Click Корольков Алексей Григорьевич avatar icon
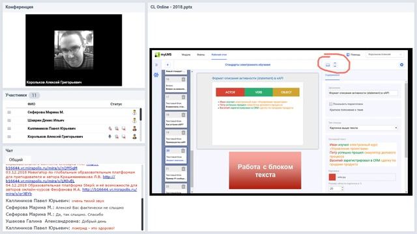The height and width of the screenshot is (234, 417). click(x=135, y=136)
